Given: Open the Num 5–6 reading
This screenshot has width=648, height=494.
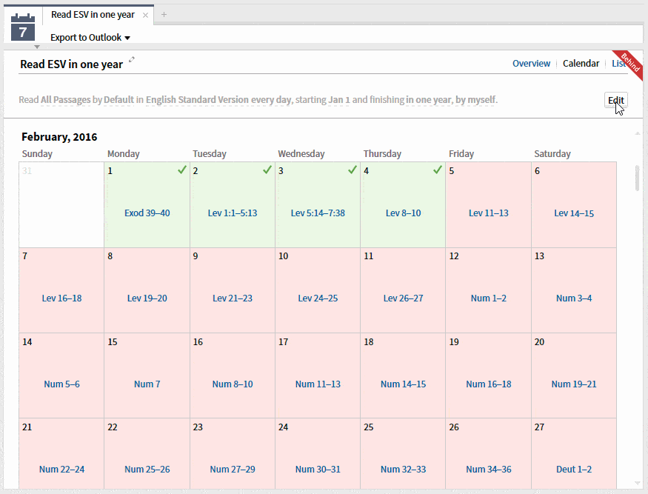Looking at the screenshot, I should click(x=61, y=384).
